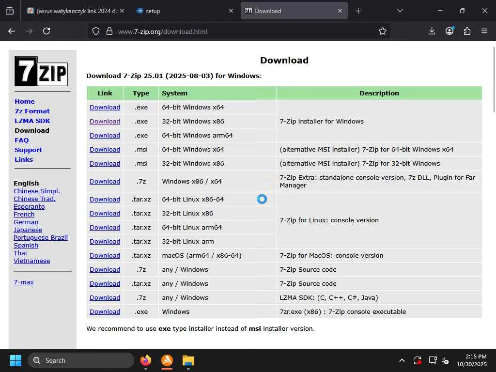Open the Firefox account icon

pyautogui.click(x=449, y=31)
